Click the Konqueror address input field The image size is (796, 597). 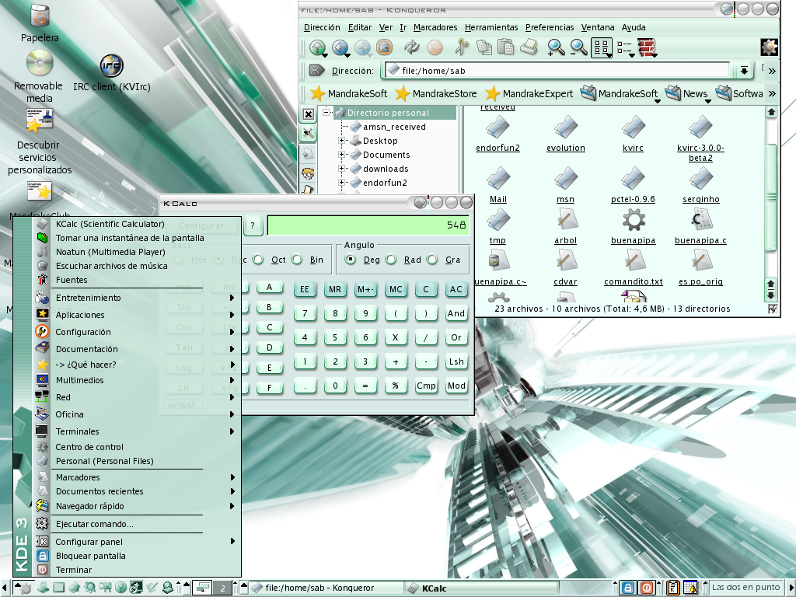pyautogui.click(x=557, y=71)
